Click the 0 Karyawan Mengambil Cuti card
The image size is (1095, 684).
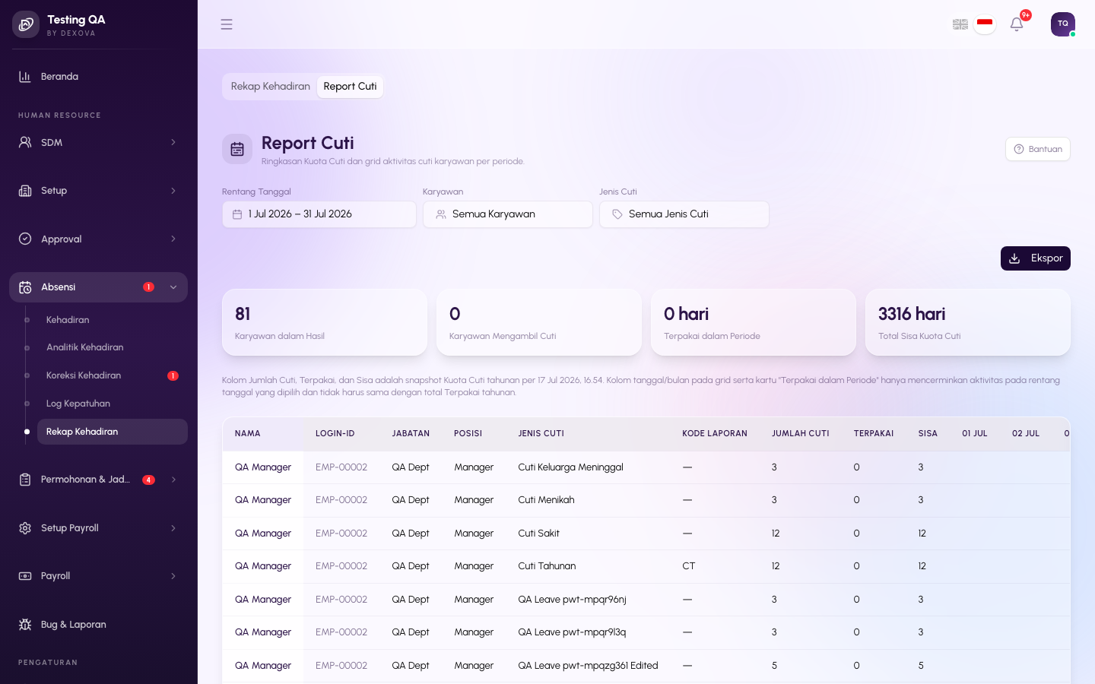539,322
